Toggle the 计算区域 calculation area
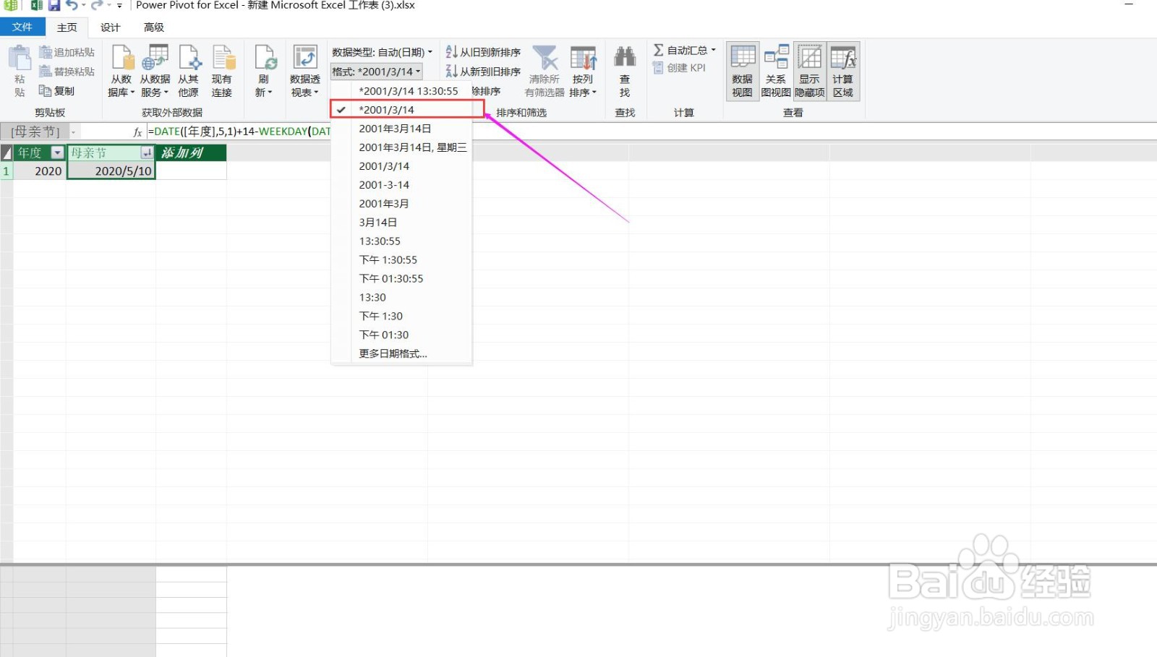 coord(843,71)
